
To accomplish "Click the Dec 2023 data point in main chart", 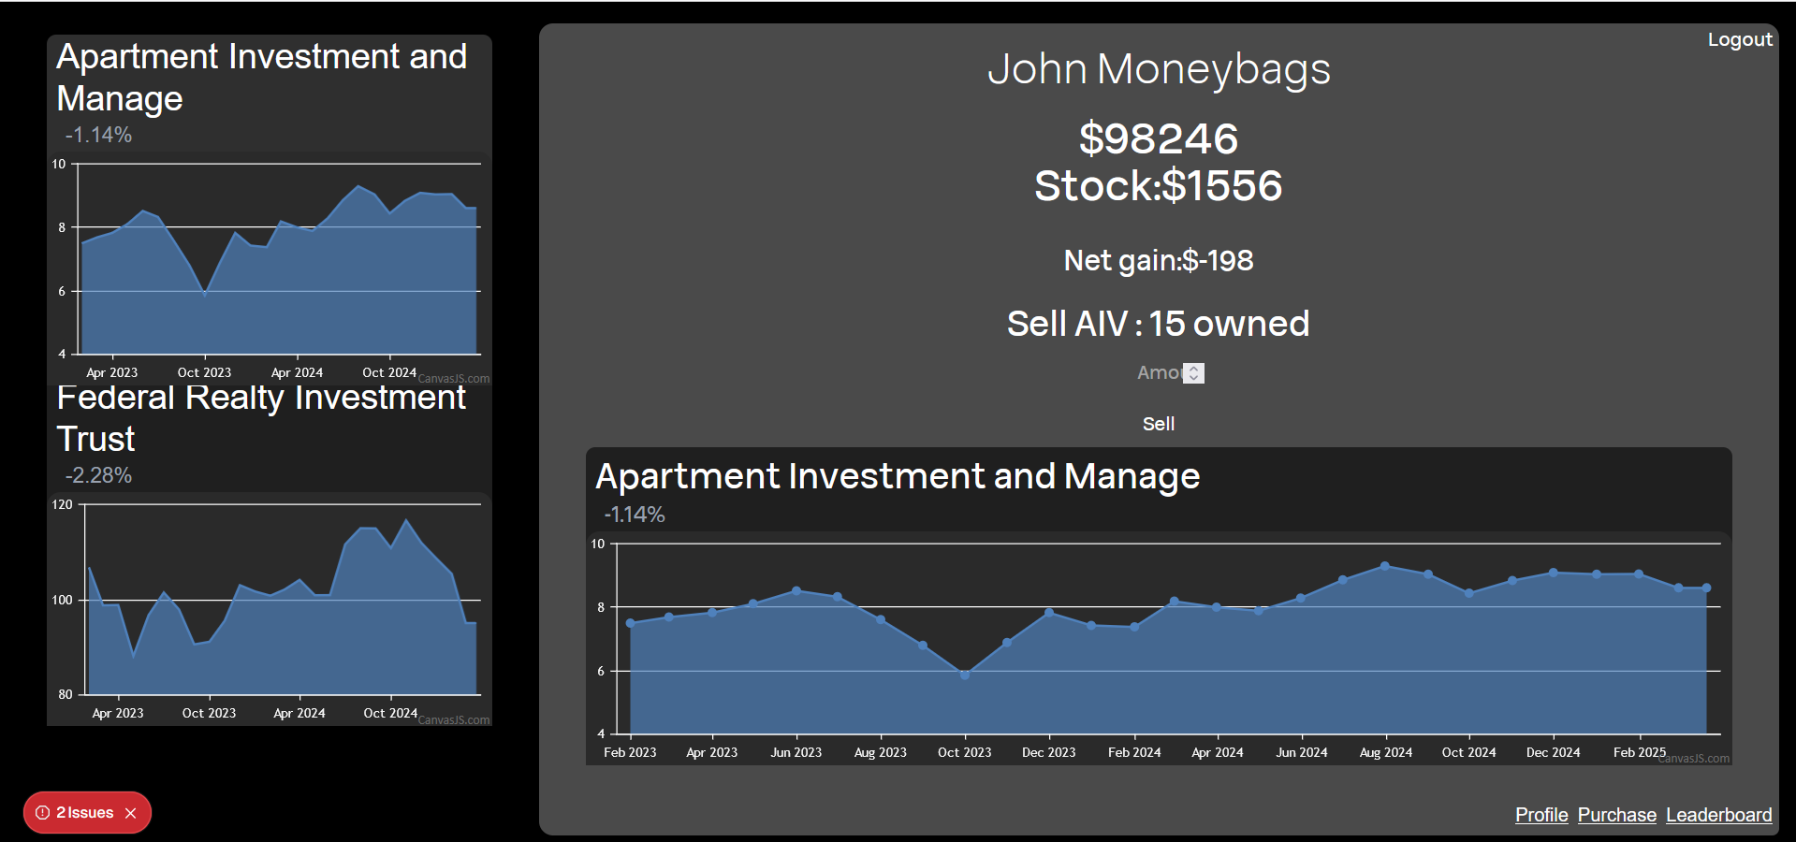I will point(1049,613).
